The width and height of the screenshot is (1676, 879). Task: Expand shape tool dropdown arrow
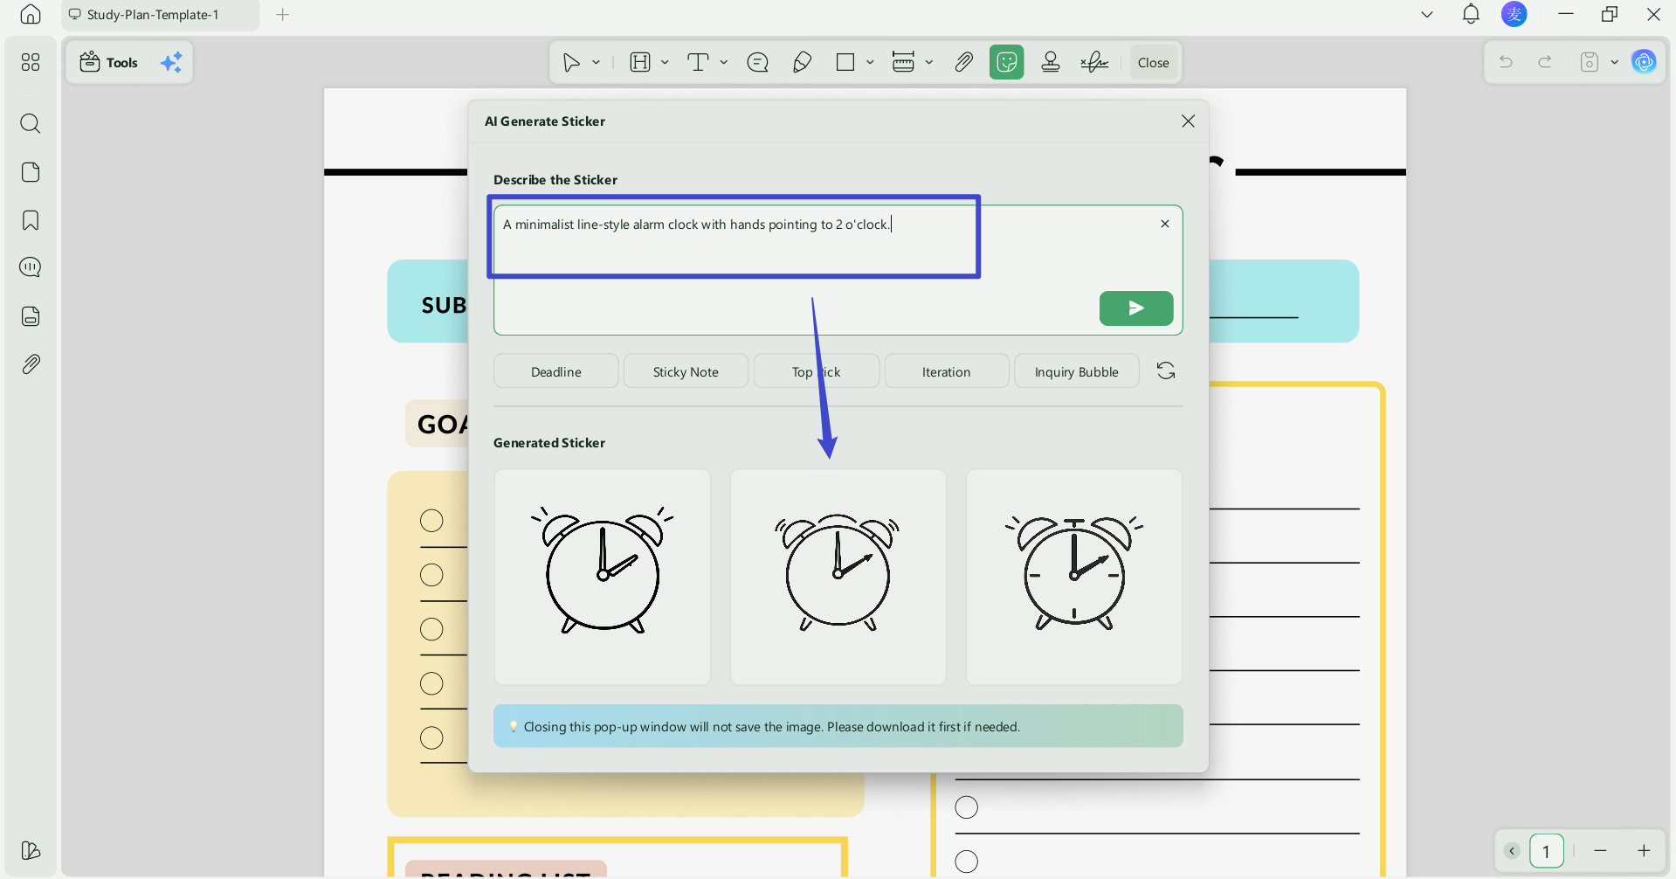[x=870, y=62]
